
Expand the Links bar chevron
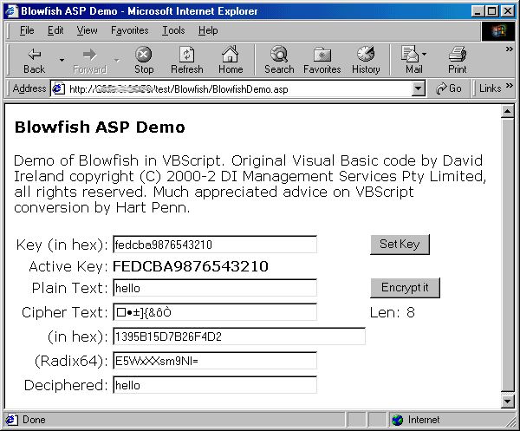coord(509,86)
